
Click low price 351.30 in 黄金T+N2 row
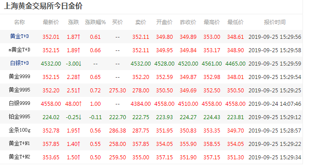(x=235, y=158)
